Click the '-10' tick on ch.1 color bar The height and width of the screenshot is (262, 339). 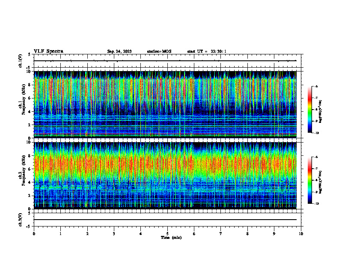coord(317,133)
